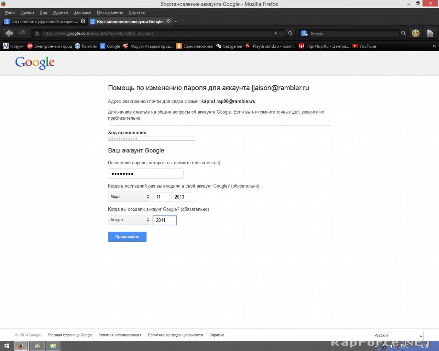Focus the account creation year field 2011
Screen dimensions: 439x351
click(165, 220)
